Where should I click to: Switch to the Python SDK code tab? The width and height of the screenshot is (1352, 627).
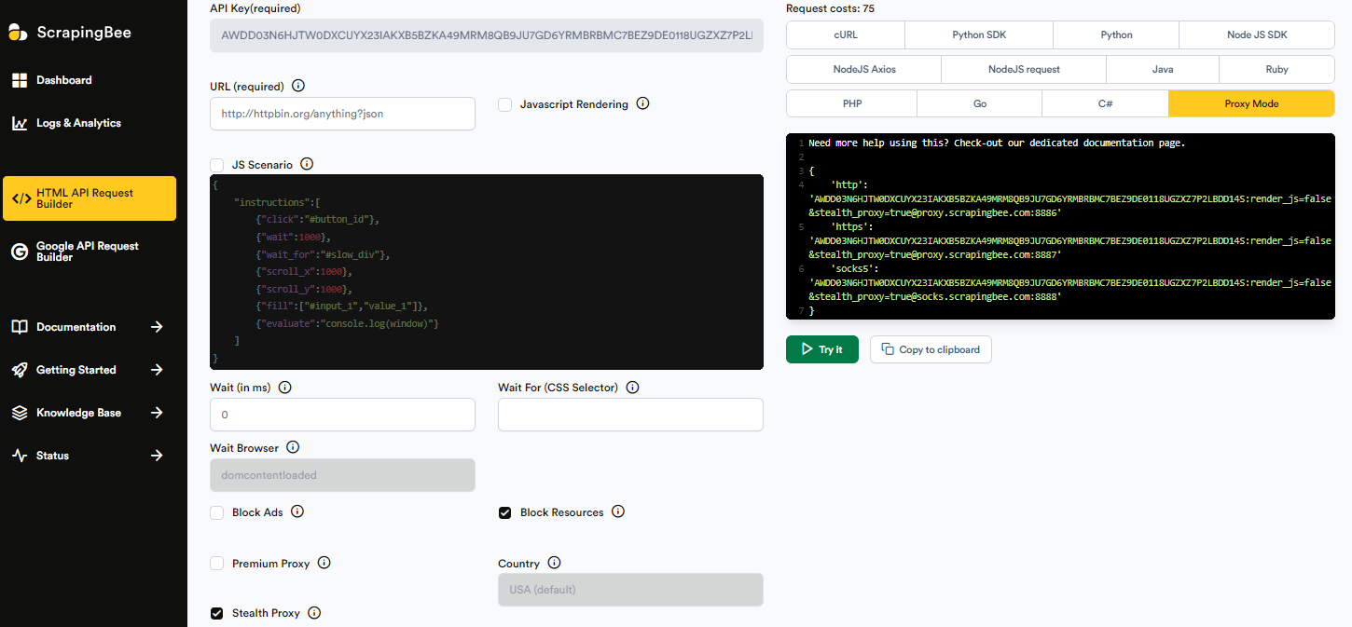[x=978, y=34]
